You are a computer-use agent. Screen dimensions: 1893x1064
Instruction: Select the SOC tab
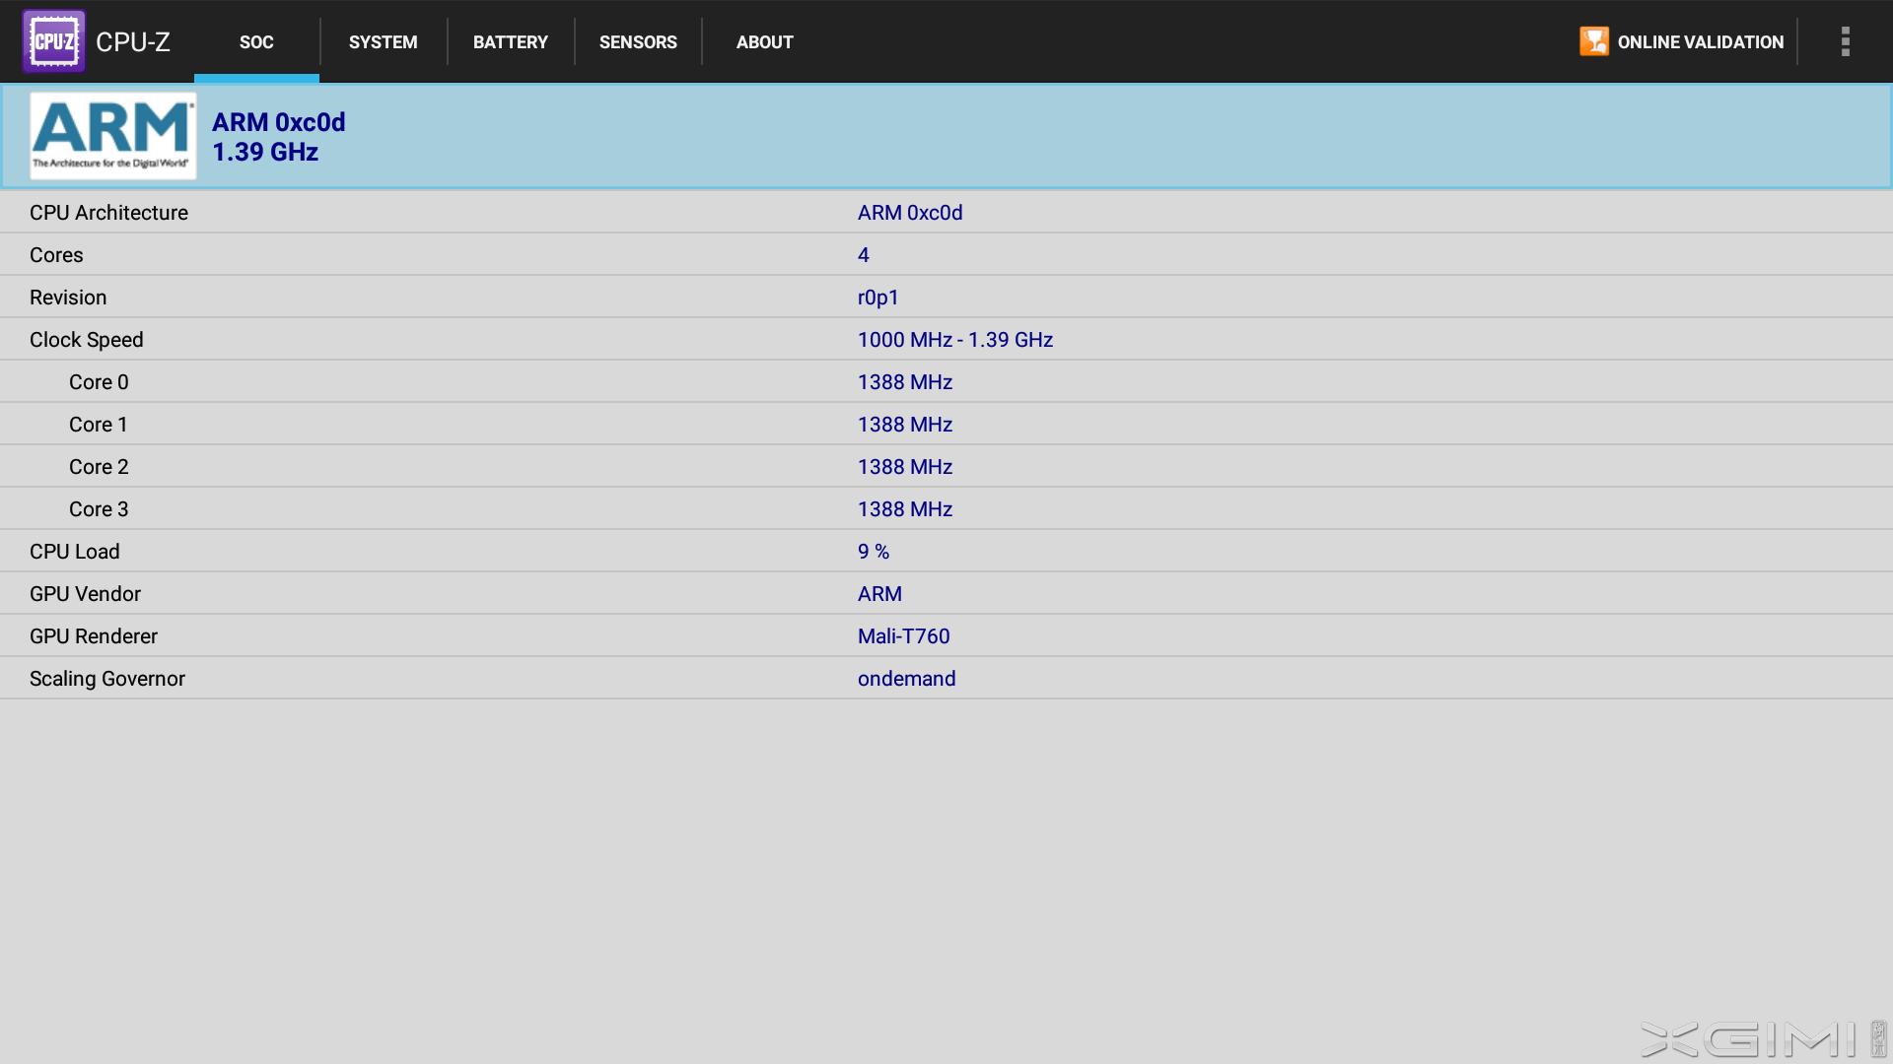click(x=256, y=42)
